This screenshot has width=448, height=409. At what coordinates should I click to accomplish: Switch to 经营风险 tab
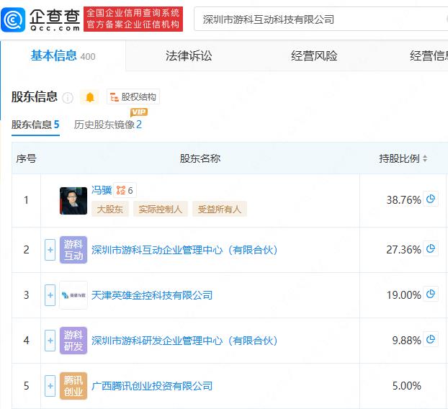click(314, 55)
